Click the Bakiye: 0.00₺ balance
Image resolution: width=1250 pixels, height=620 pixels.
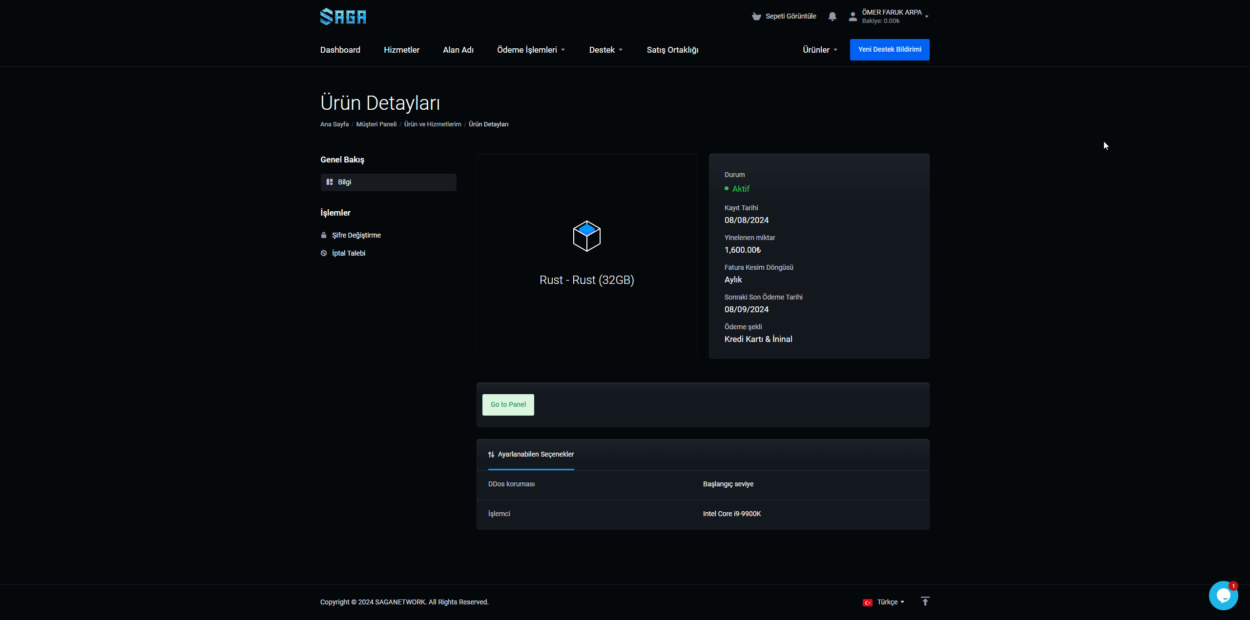click(x=880, y=21)
